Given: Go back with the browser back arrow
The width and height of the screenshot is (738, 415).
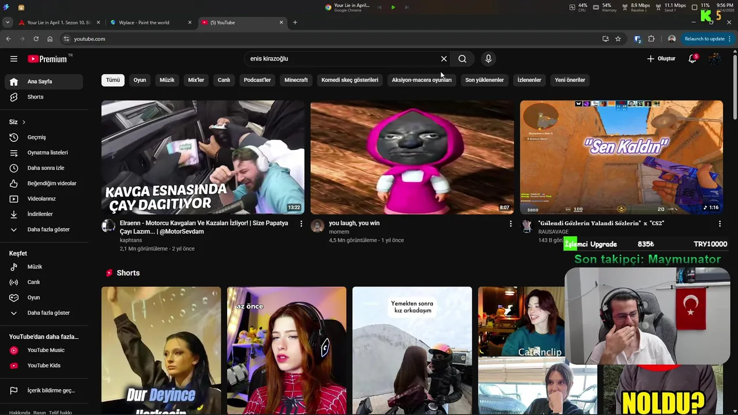Looking at the screenshot, I should click(x=8, y=39).
